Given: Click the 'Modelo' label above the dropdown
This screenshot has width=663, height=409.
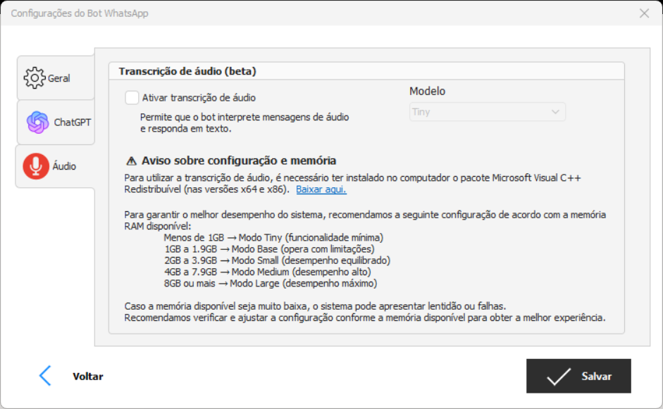Looking at the screenshot, I should coord(428,92).
